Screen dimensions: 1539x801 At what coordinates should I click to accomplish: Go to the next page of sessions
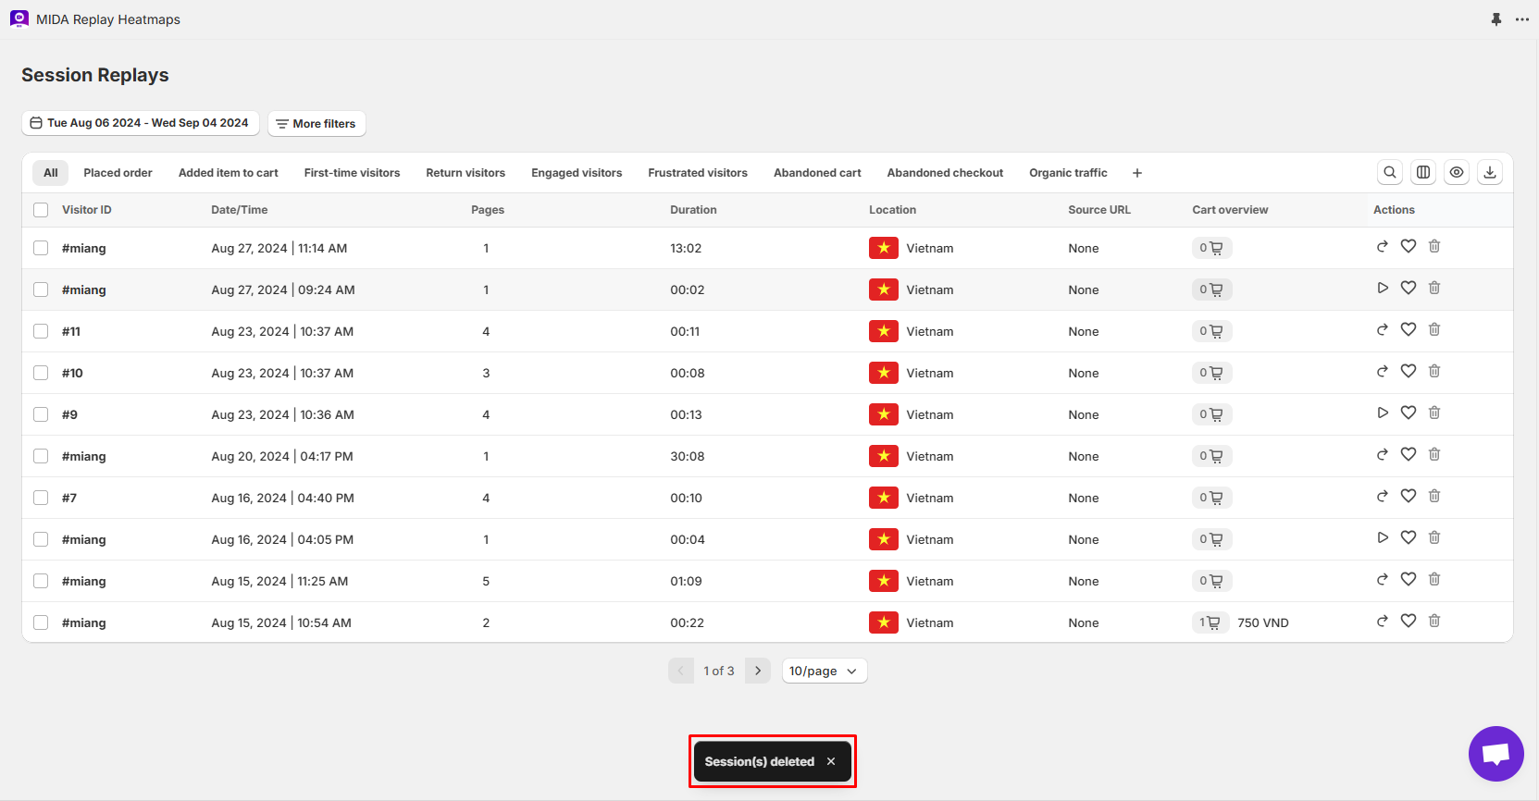[758, 671]
